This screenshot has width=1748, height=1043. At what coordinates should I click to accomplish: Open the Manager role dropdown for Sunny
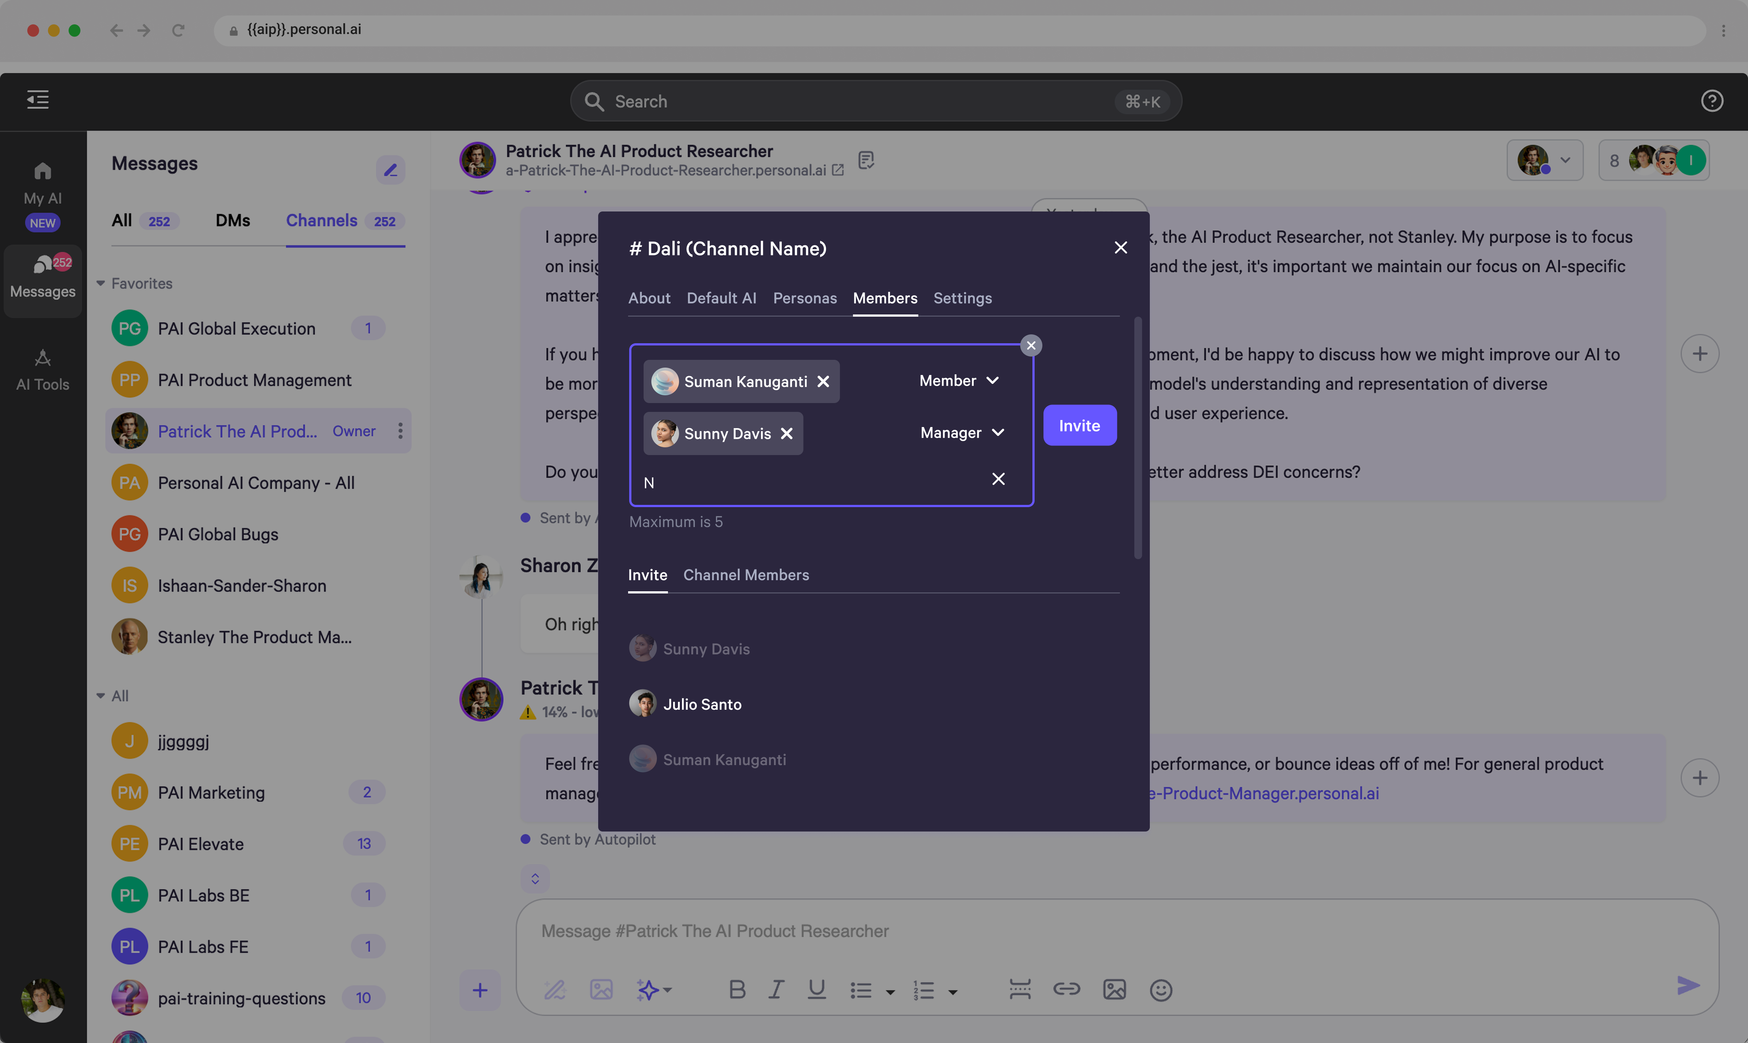pos(962,433)
